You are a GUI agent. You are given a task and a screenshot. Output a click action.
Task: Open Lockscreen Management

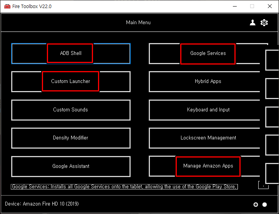(x=204, y=138)
